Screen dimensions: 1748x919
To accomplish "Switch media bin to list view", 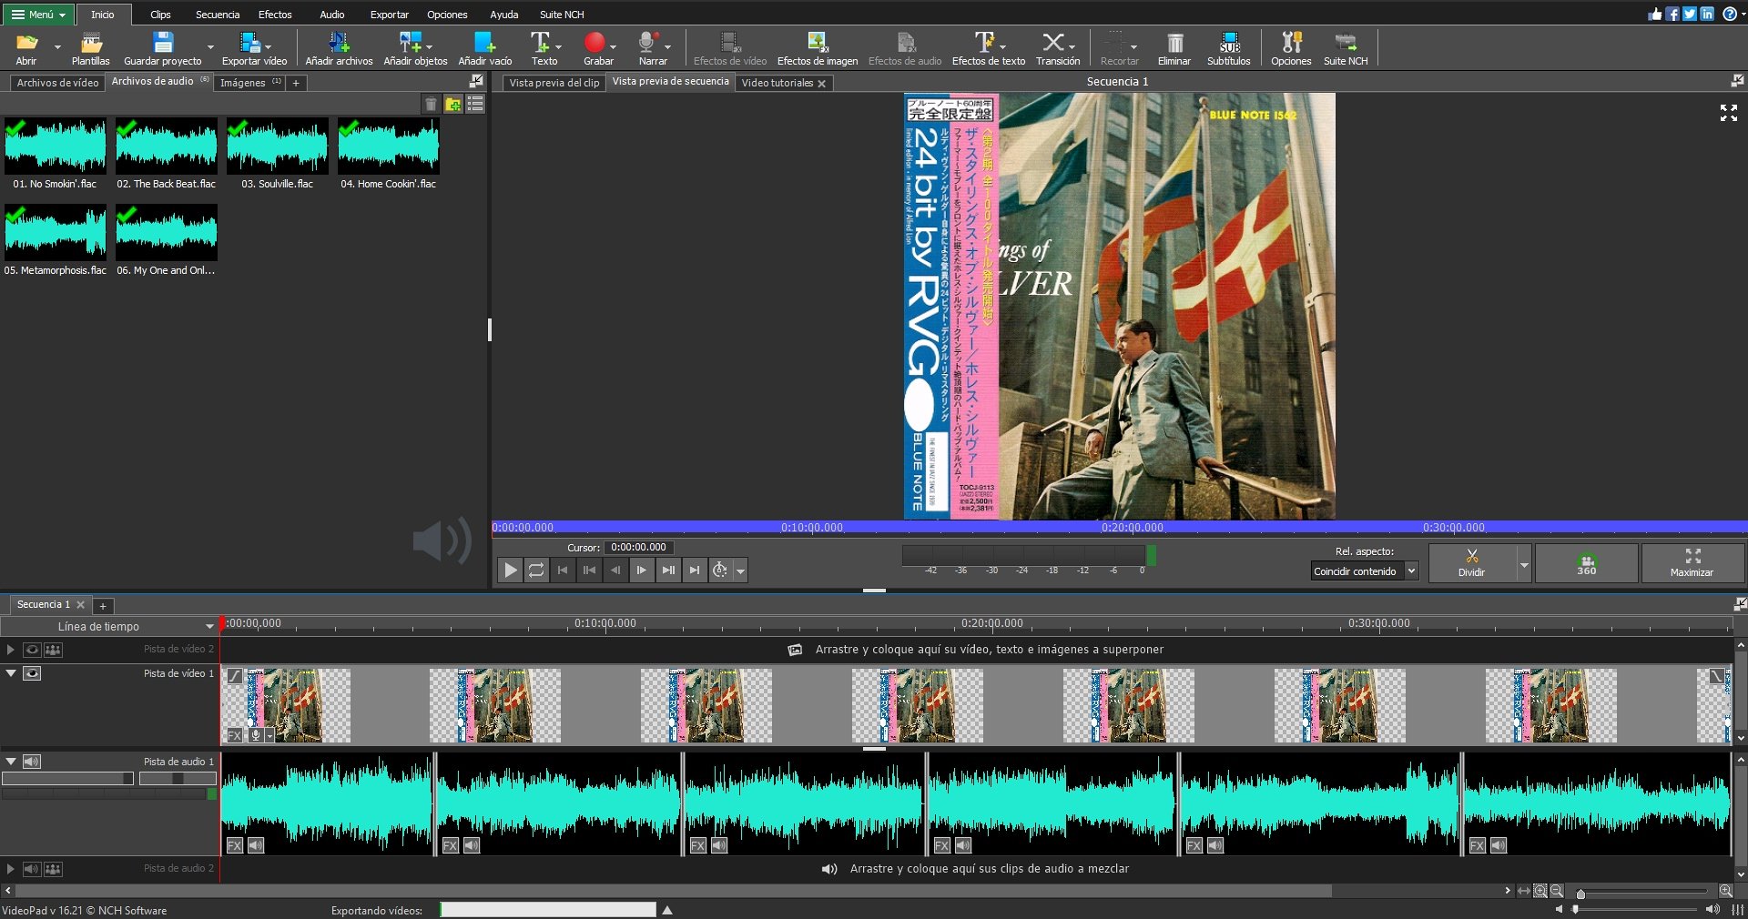I will click(475, 104).
